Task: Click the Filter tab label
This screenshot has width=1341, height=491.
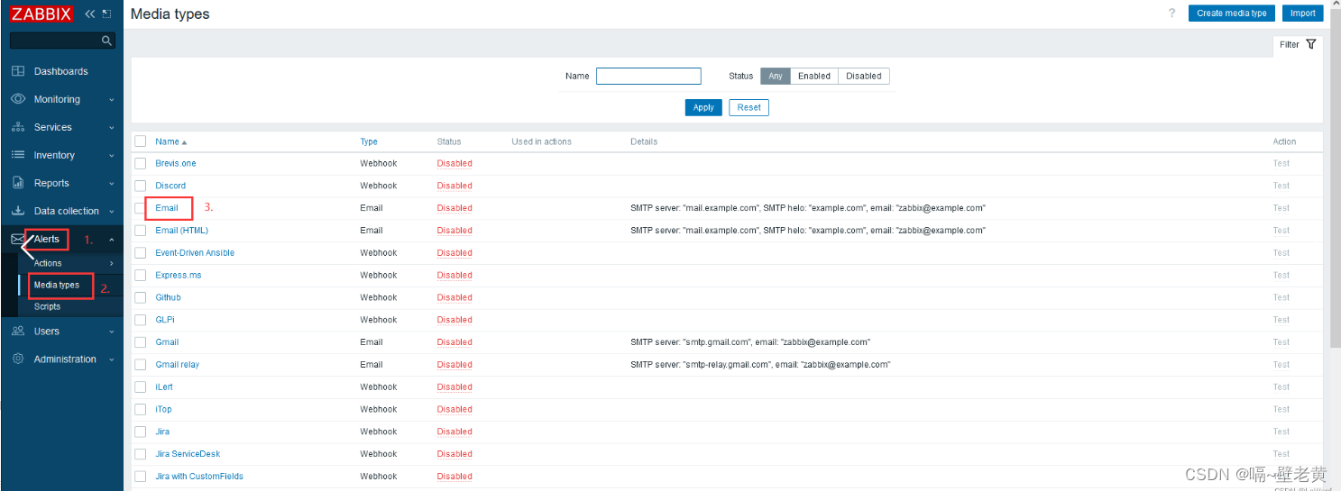Action: (1290, 44)
